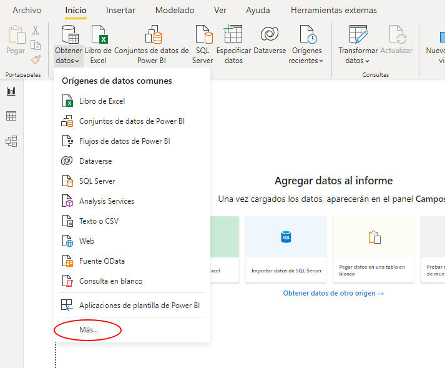Screen dimensions: 445x368
Task: Select Flujos de datos de Power BI
Action: click(132, 141)
